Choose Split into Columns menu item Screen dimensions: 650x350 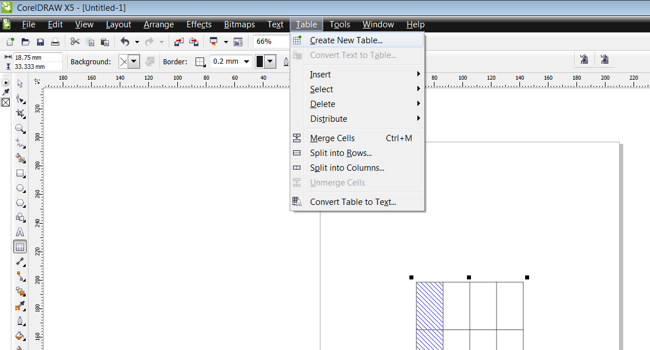357,168
